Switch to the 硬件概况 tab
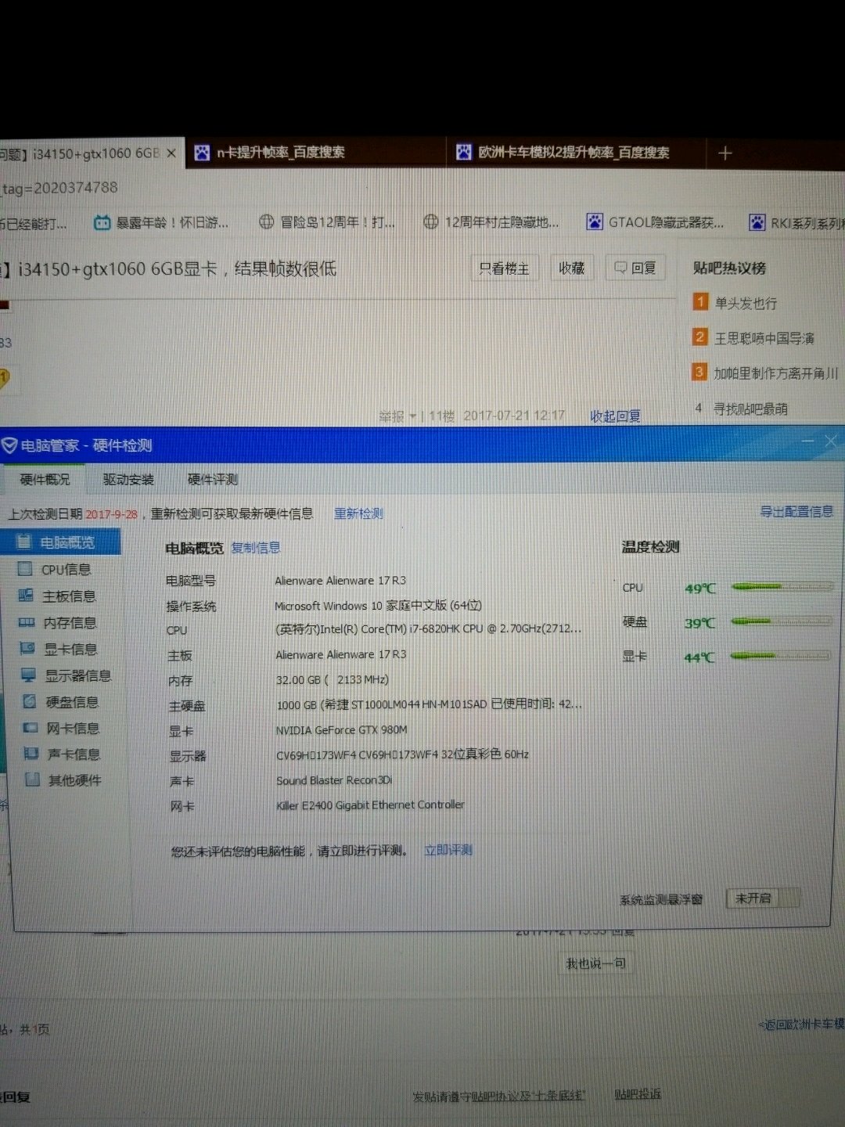 pyautogui.click(x=45, y=479)
